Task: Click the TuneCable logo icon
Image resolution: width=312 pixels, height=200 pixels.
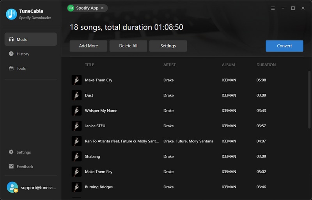Action: (x=11, y=14)
